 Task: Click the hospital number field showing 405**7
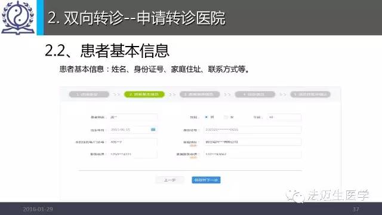tap(133, 142)
